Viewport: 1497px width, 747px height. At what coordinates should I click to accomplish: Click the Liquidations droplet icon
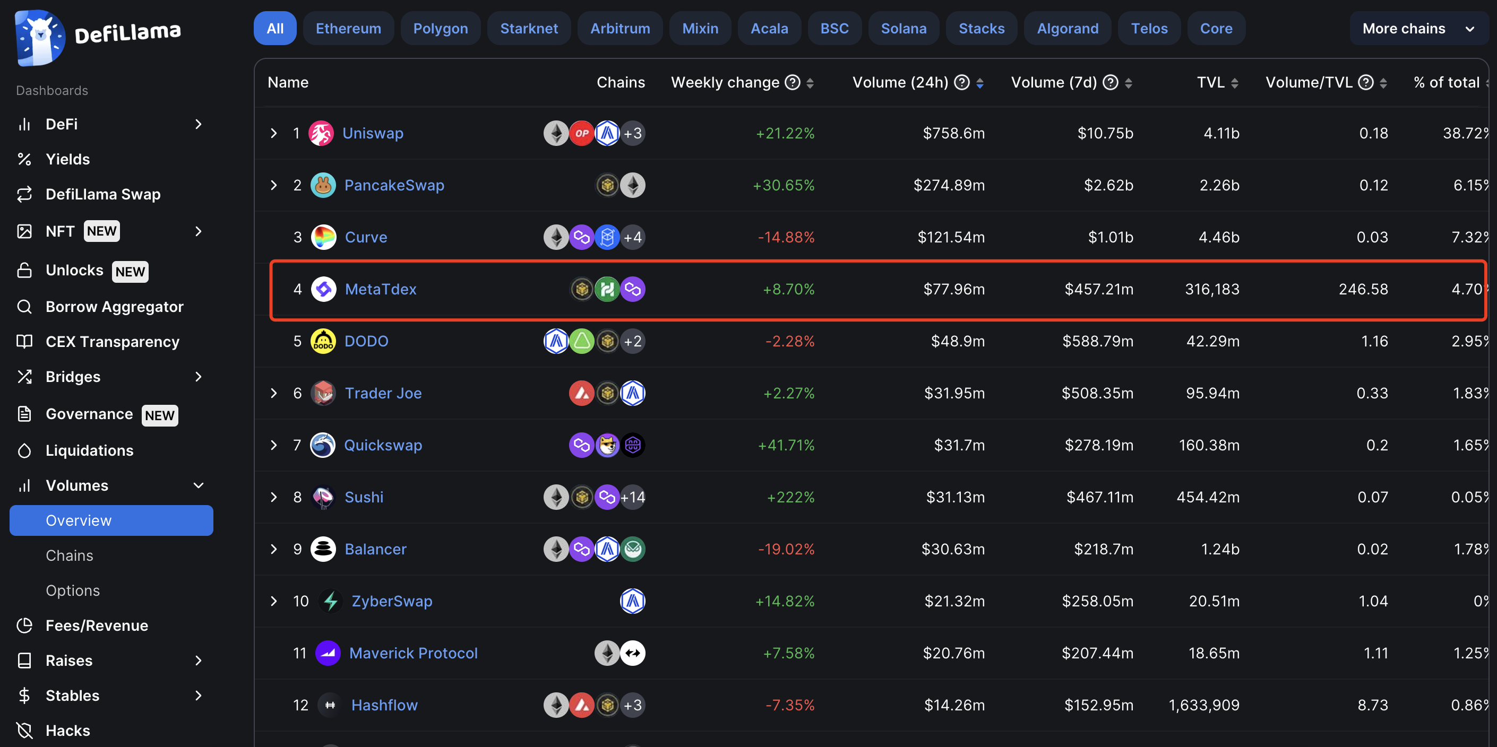[x=24, y=450]
